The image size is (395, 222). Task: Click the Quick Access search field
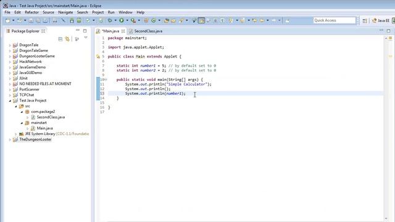(x=335, y=20)
